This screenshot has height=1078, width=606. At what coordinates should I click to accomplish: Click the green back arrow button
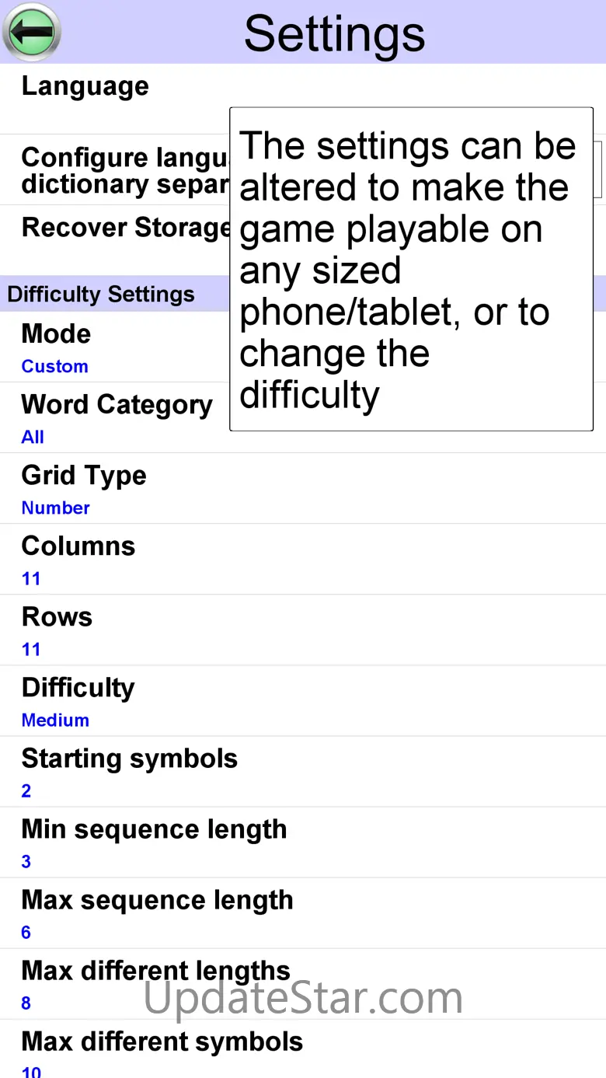32,32
